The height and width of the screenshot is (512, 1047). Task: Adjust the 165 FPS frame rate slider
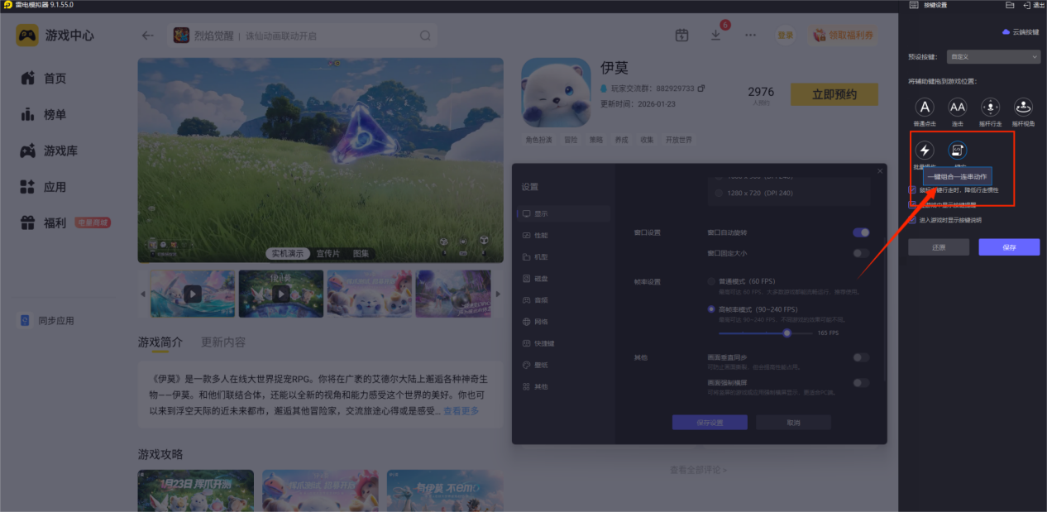(786, 333)
